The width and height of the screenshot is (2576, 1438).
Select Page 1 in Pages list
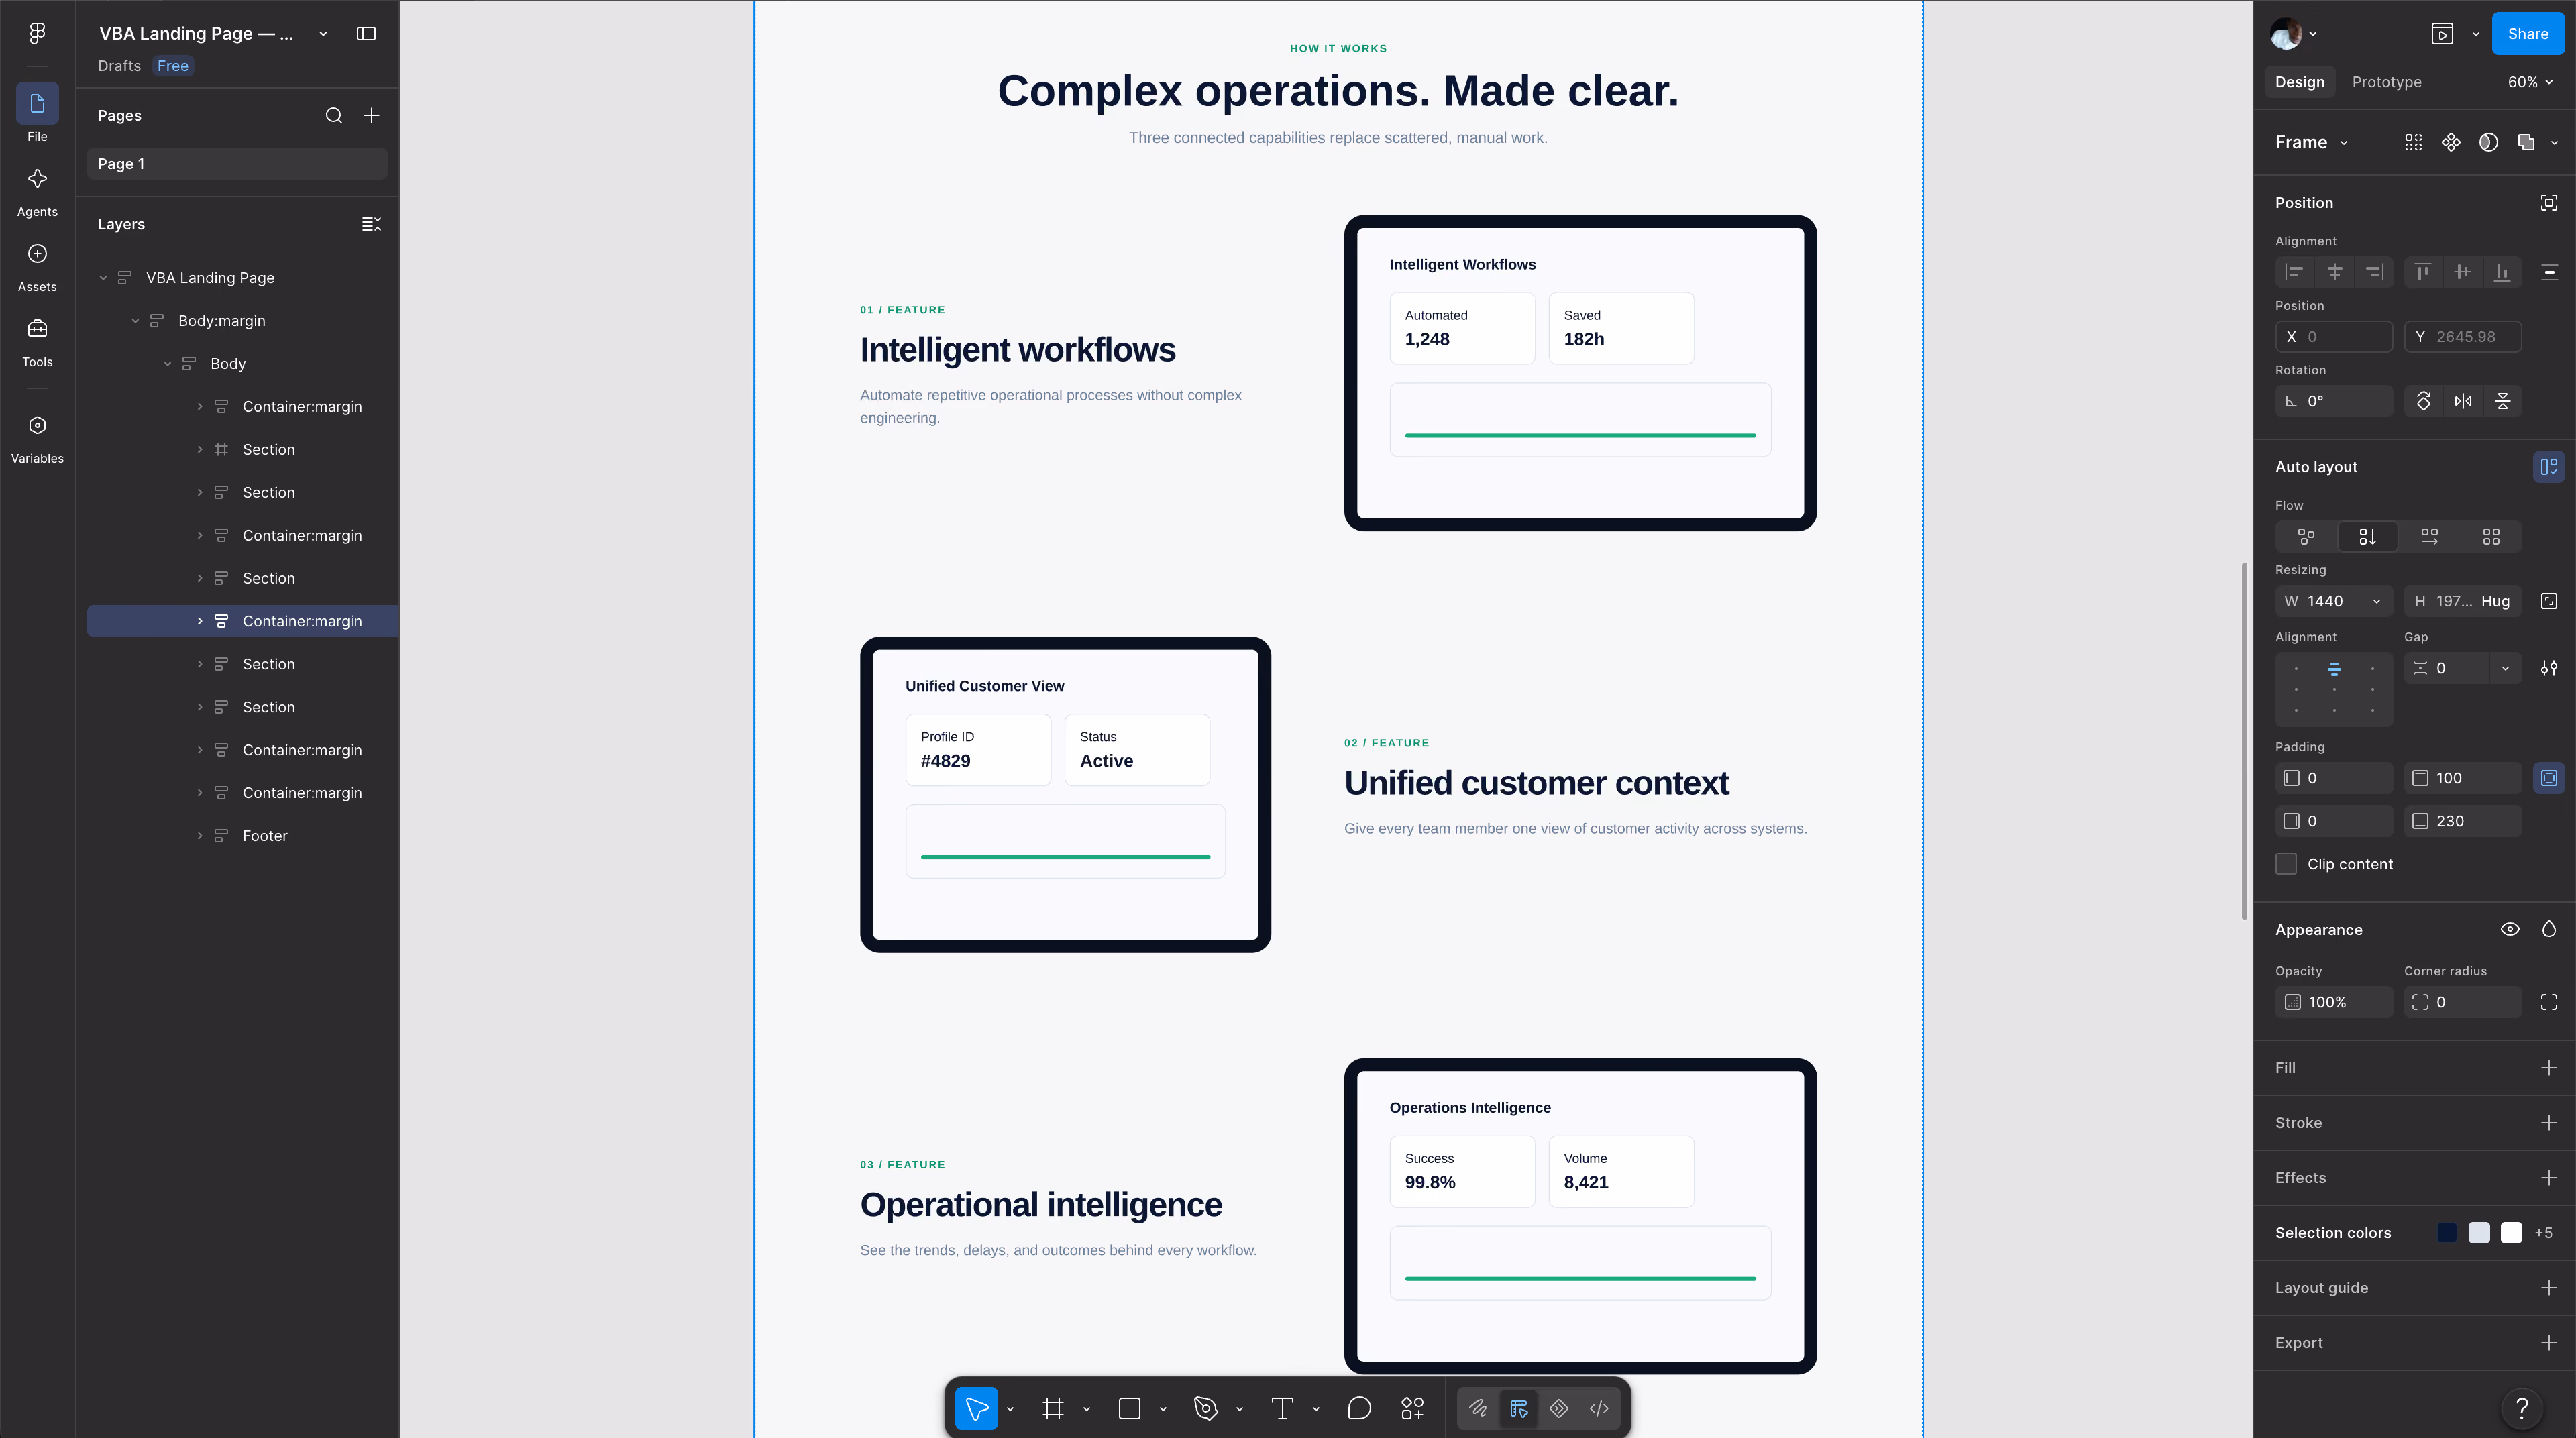point(237,164)
